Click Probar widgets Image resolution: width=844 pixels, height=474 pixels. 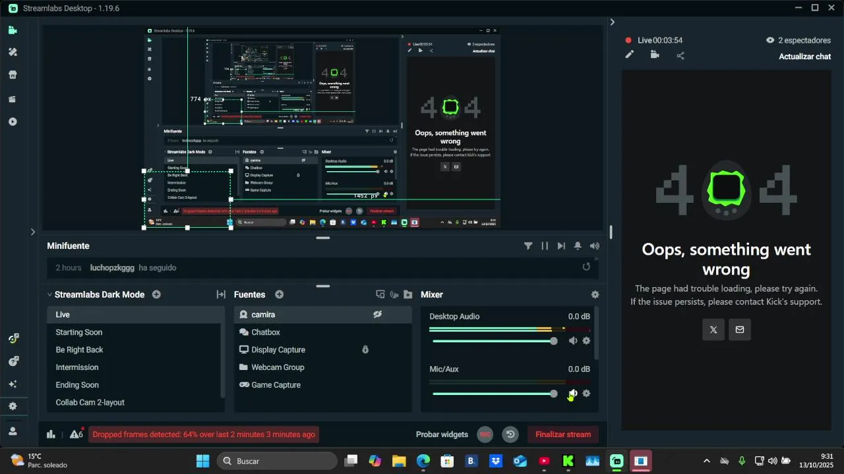[442, 434]
